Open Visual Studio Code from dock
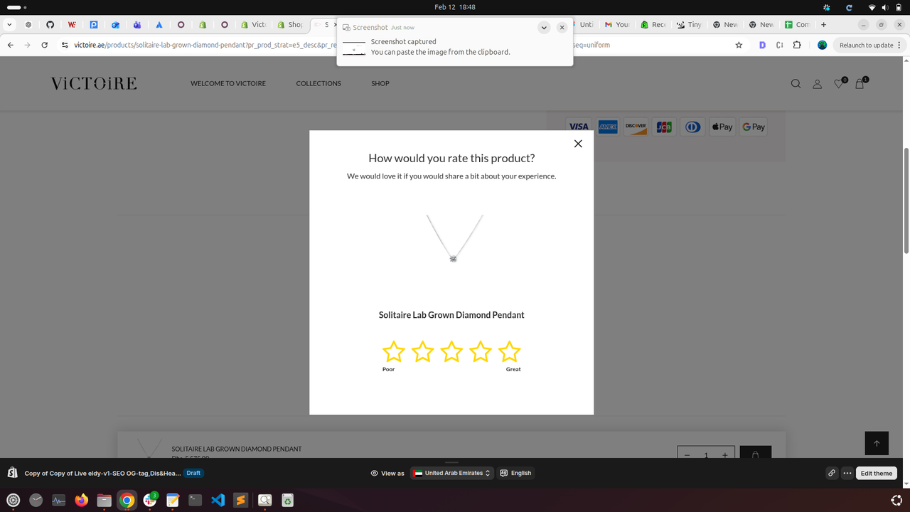This screenshot has width=910, height=512. pos(218,500)
